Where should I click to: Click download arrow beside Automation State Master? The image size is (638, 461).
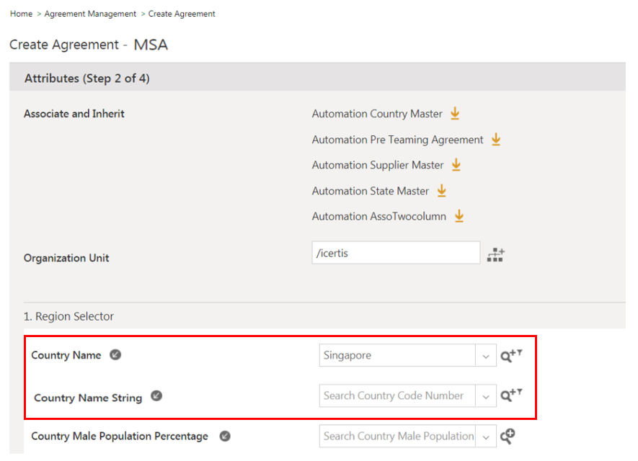pos(442,191)
